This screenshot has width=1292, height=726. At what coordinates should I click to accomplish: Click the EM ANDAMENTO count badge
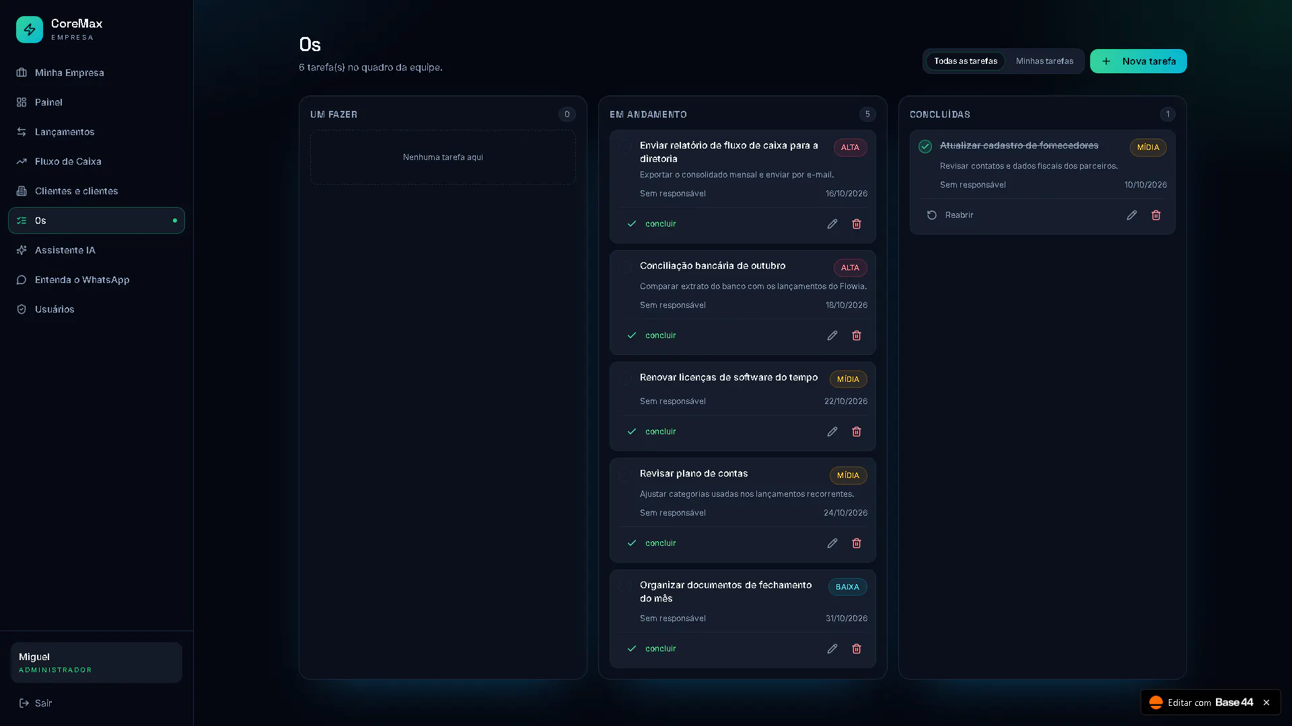click(867, 114)
